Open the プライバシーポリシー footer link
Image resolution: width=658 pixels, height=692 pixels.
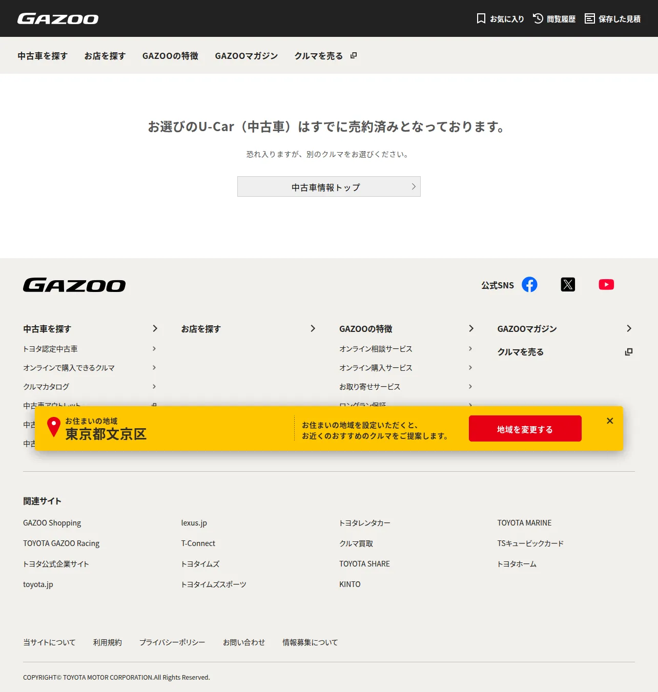pyautogui.click(x=172, y=642)
